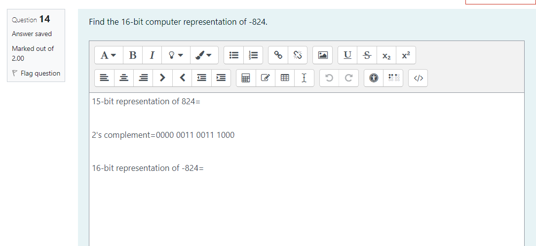Image resolution: width=536 pixels, height=246 pixels.
Task: Click the '16-bit representation of -824=' line
Action: click(x=148, y=168)
